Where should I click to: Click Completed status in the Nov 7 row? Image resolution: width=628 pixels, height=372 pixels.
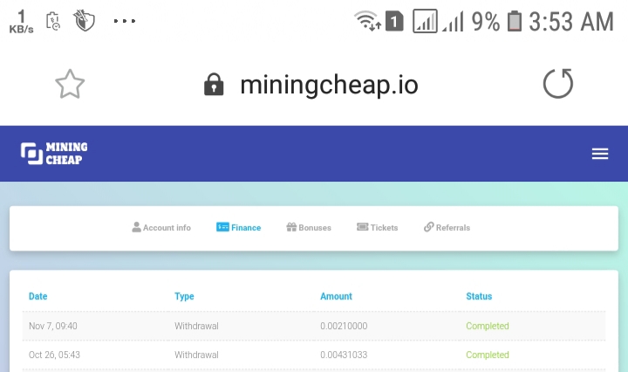[x=488, y=326]
